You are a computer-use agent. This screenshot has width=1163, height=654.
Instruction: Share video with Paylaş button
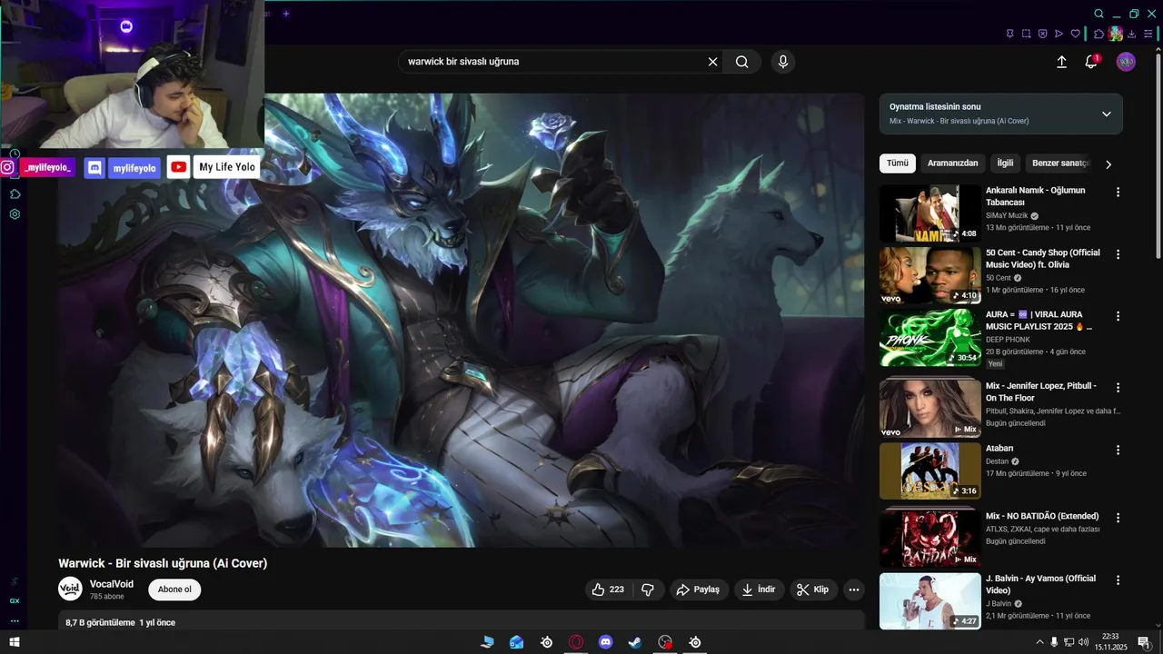pyautogui.click(x=700, y=590)
